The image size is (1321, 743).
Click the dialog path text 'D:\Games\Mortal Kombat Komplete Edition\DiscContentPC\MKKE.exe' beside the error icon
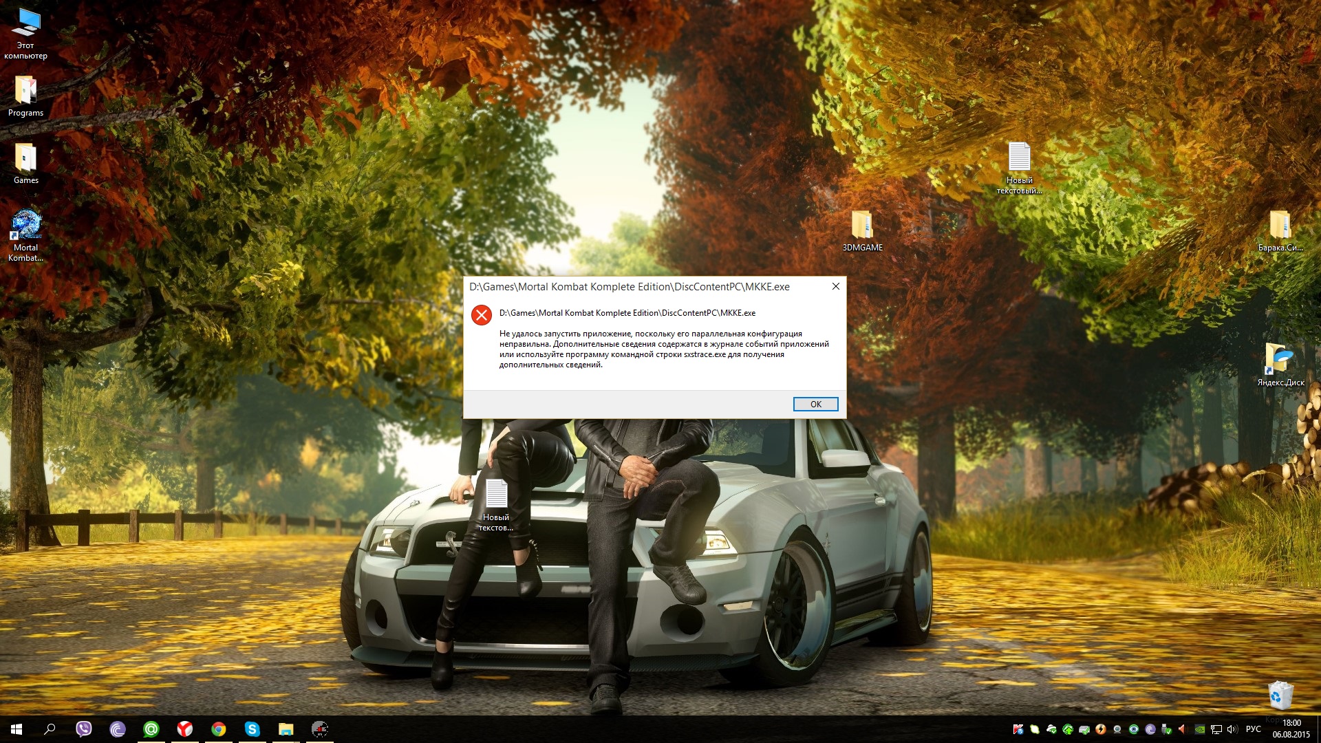point(627,313)
